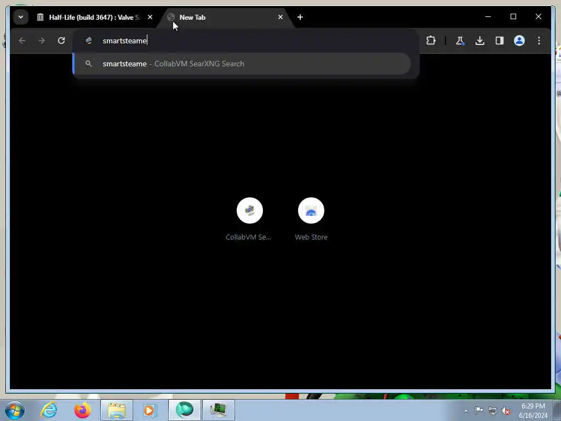
Task: Close the browser window
Action: coord(538,17)
